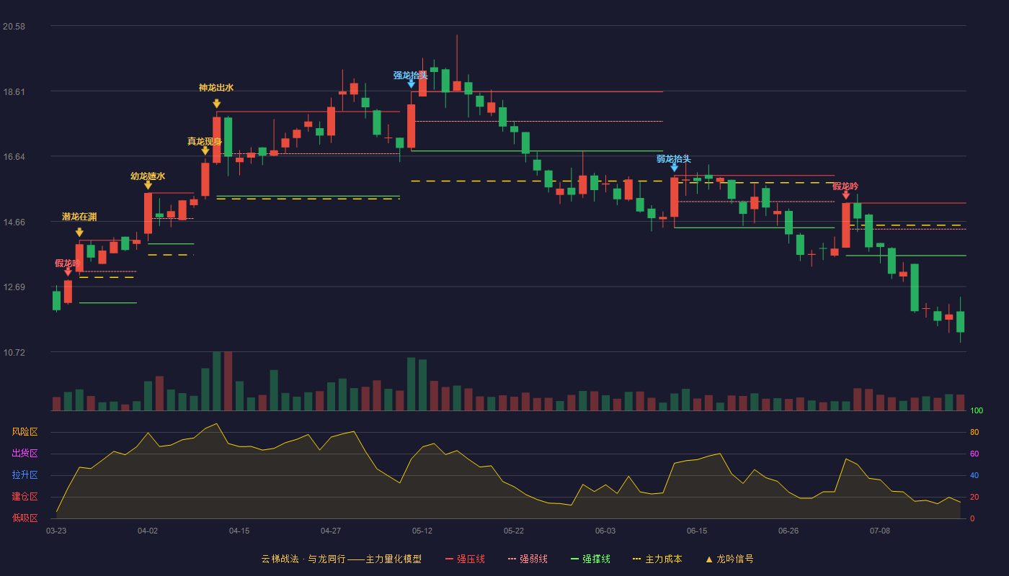Viewport: 1009px width, 576px height.
Task: Click the 低吸区 zone label
Action: [25, 518]
